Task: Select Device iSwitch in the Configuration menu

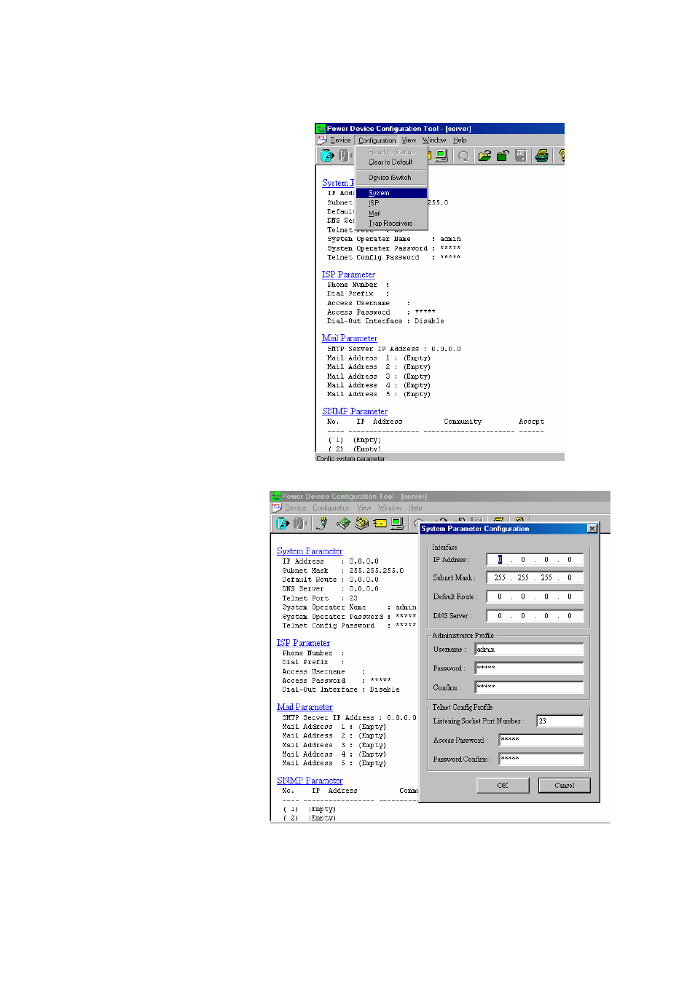Action: (x=391, y=178)
